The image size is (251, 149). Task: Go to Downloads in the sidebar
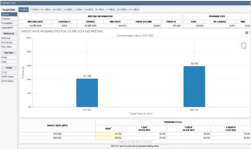(9, 42)
